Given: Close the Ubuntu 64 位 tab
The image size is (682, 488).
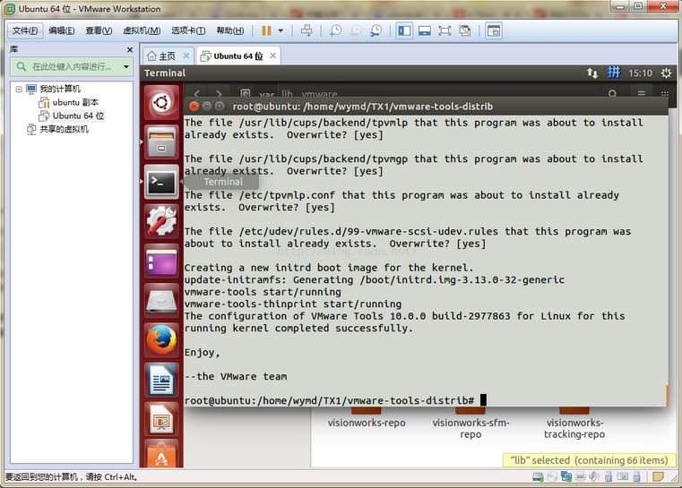Looking at the screenshot, I should coord(272,56).
